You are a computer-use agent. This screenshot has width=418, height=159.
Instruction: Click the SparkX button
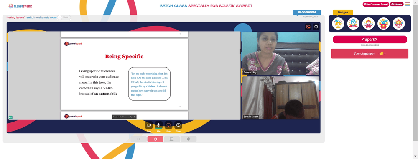click(x=370, y=39)
